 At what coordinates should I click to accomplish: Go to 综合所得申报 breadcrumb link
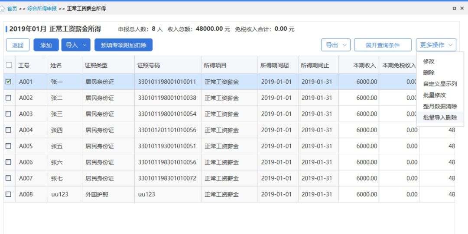click(x=42, y=9)
